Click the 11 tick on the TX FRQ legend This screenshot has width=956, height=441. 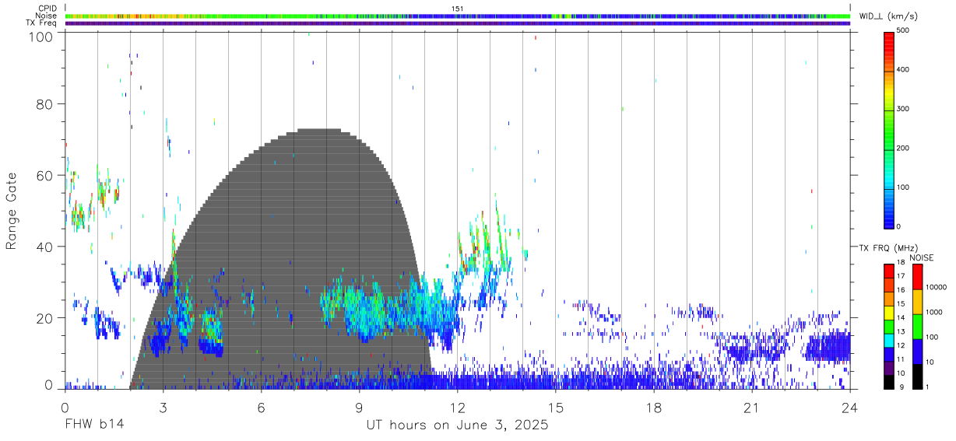pos(902,359)
